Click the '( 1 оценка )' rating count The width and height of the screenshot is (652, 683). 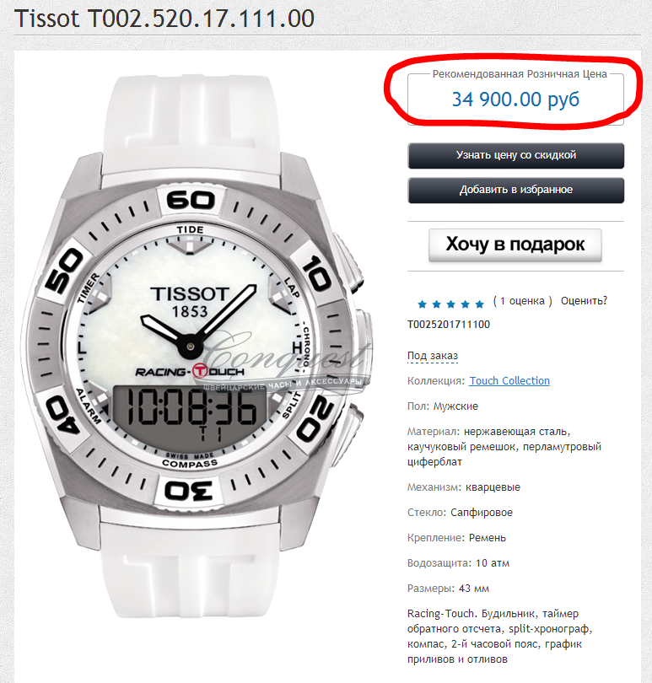[522, 301]
